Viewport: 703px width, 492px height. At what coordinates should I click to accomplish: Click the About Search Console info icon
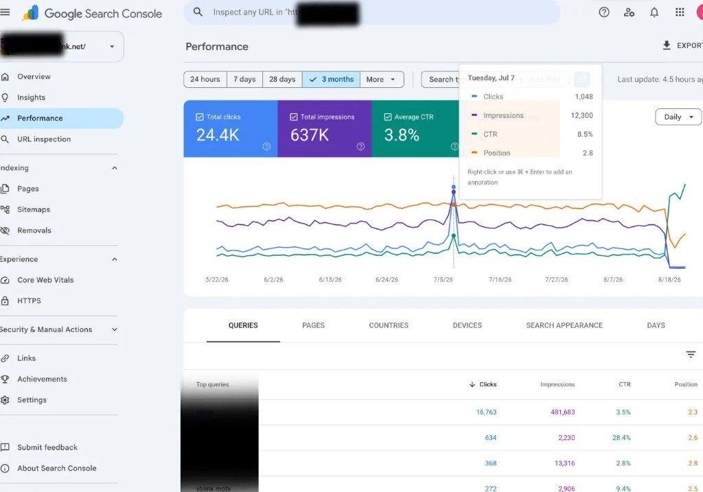tap(5, 468)
